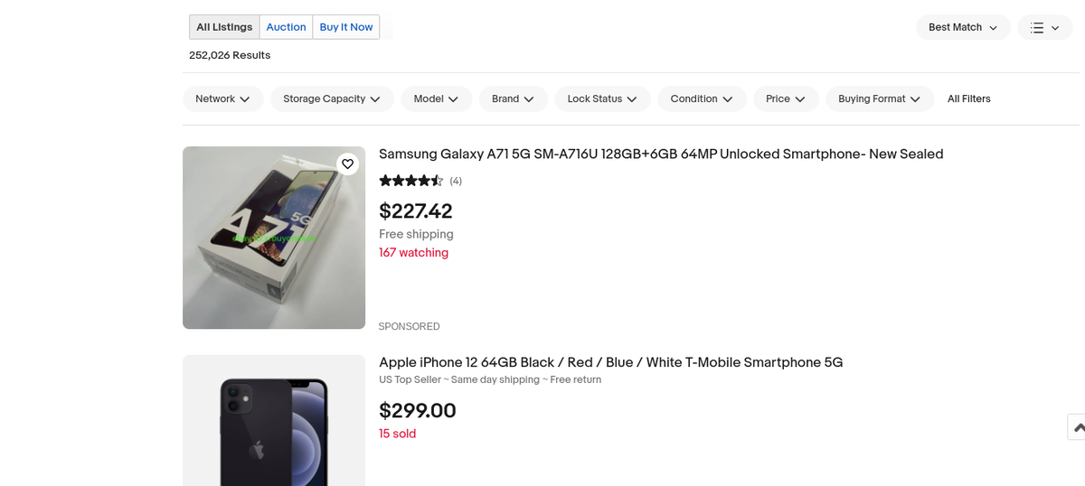1085x486 pixels.
Task: Open the Buying Format filter
Action: [x=880, y=98]
